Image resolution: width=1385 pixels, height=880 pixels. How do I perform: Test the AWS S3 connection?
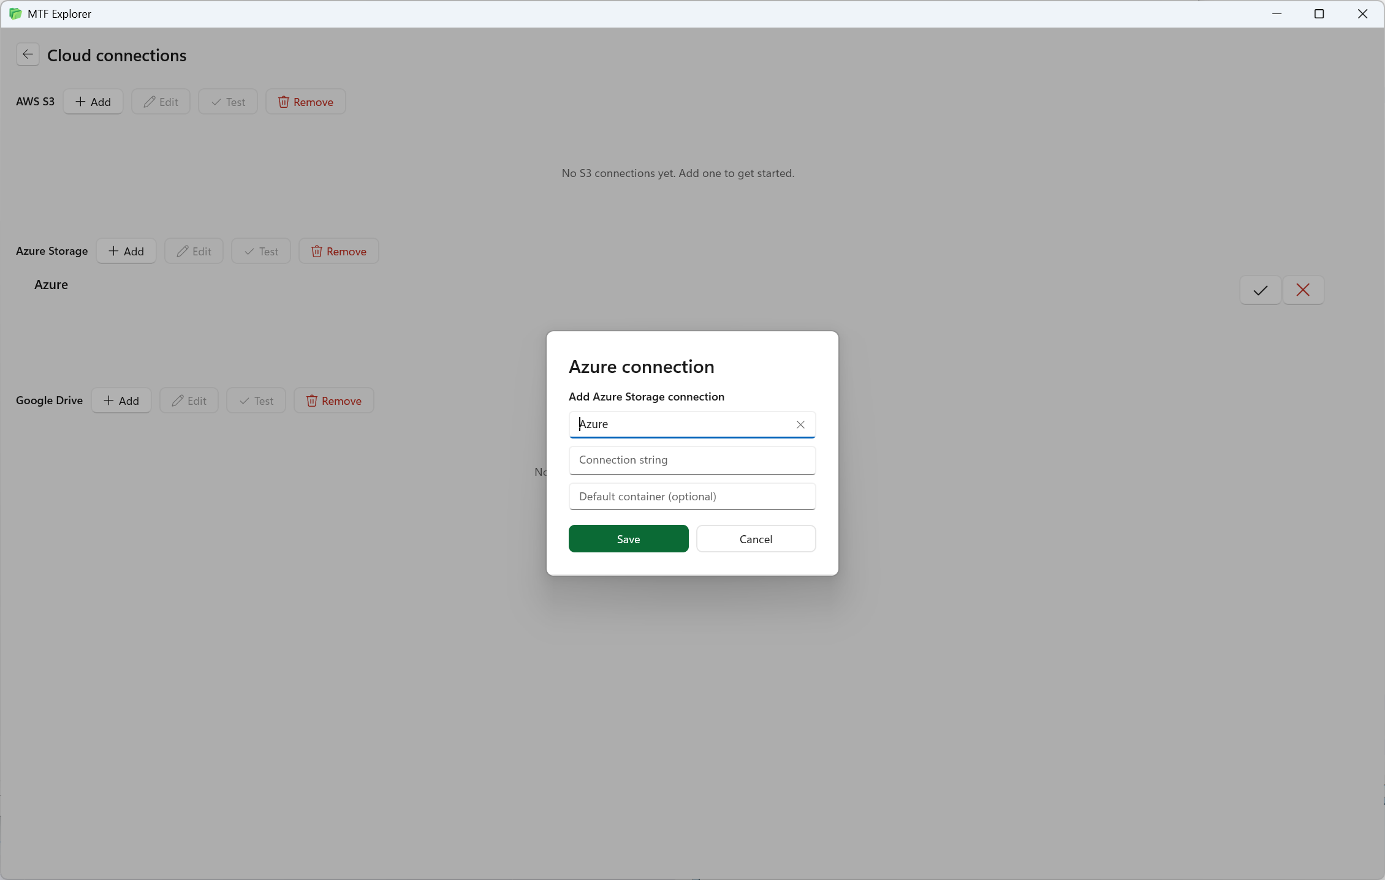tap(227, 102)
